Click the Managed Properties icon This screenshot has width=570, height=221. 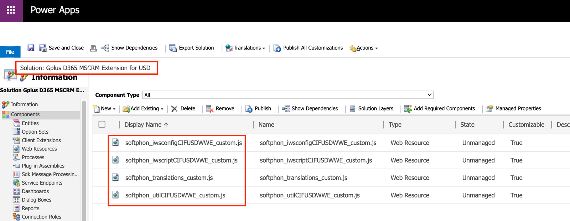pyautogui.click(x=489, y=109)
